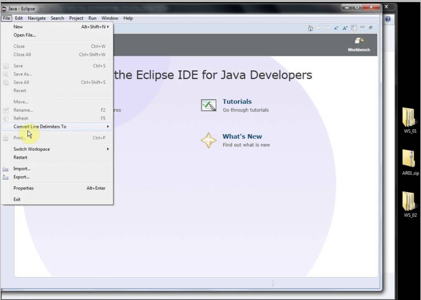Open the Search menu
Image resolution: width=421 pixels, height=300 pixels.
pyautogui.click(x=58, y=18)
